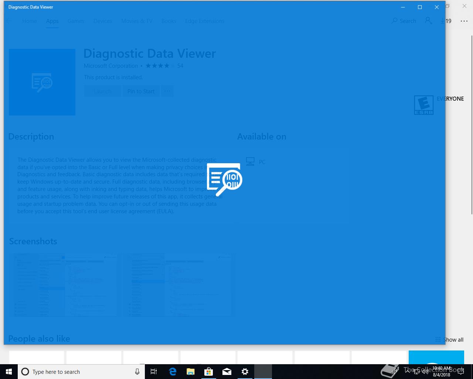Image resolution: width=473 pixels, height=379 pixels.
Task: Open File Explorer from the taskbar
Action: [x=191, y=372]
